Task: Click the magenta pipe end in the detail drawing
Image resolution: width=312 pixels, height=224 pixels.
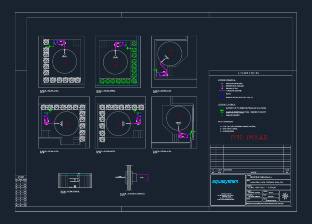Action: (147, 178)
